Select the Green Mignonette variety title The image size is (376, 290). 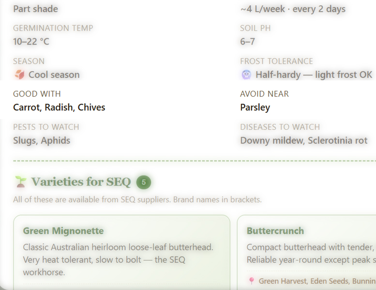(x=63, y=231)
